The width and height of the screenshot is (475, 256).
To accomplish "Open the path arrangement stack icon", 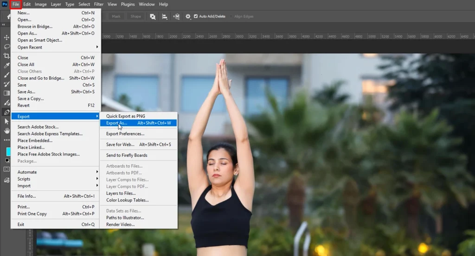I will coord(176,17).
